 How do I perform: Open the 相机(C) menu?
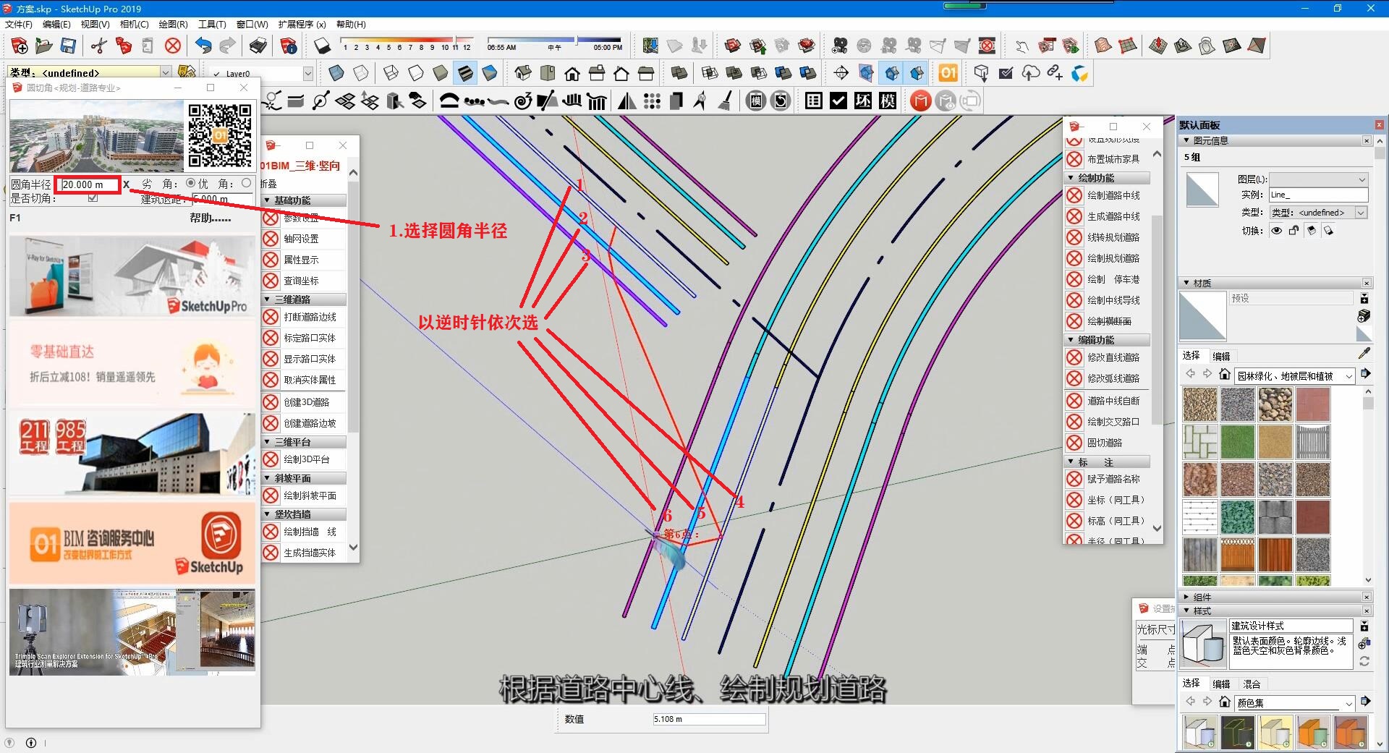134,24
